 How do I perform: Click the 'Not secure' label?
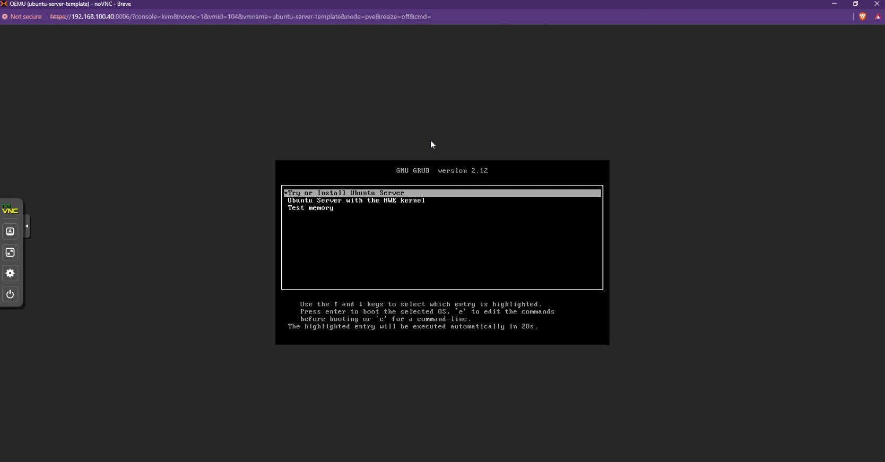tap(25, 16)
